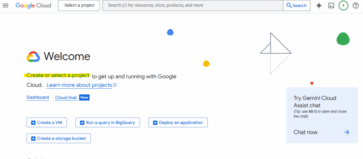Open the notifications badge showing 1

[343, 6]
